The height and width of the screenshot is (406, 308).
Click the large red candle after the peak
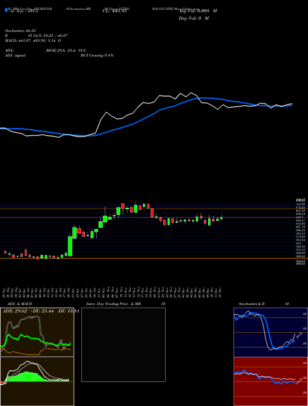click(x=152, y=213)
